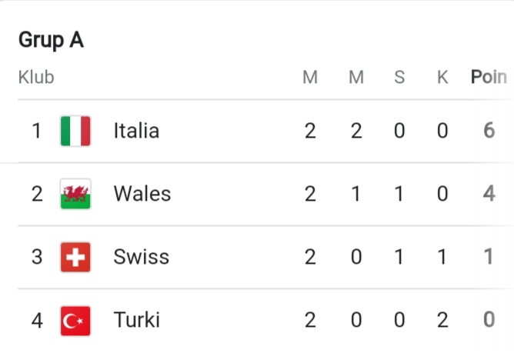Click the Poin column header
This screenshot has height=363, width=514.
tap(489, 78)
